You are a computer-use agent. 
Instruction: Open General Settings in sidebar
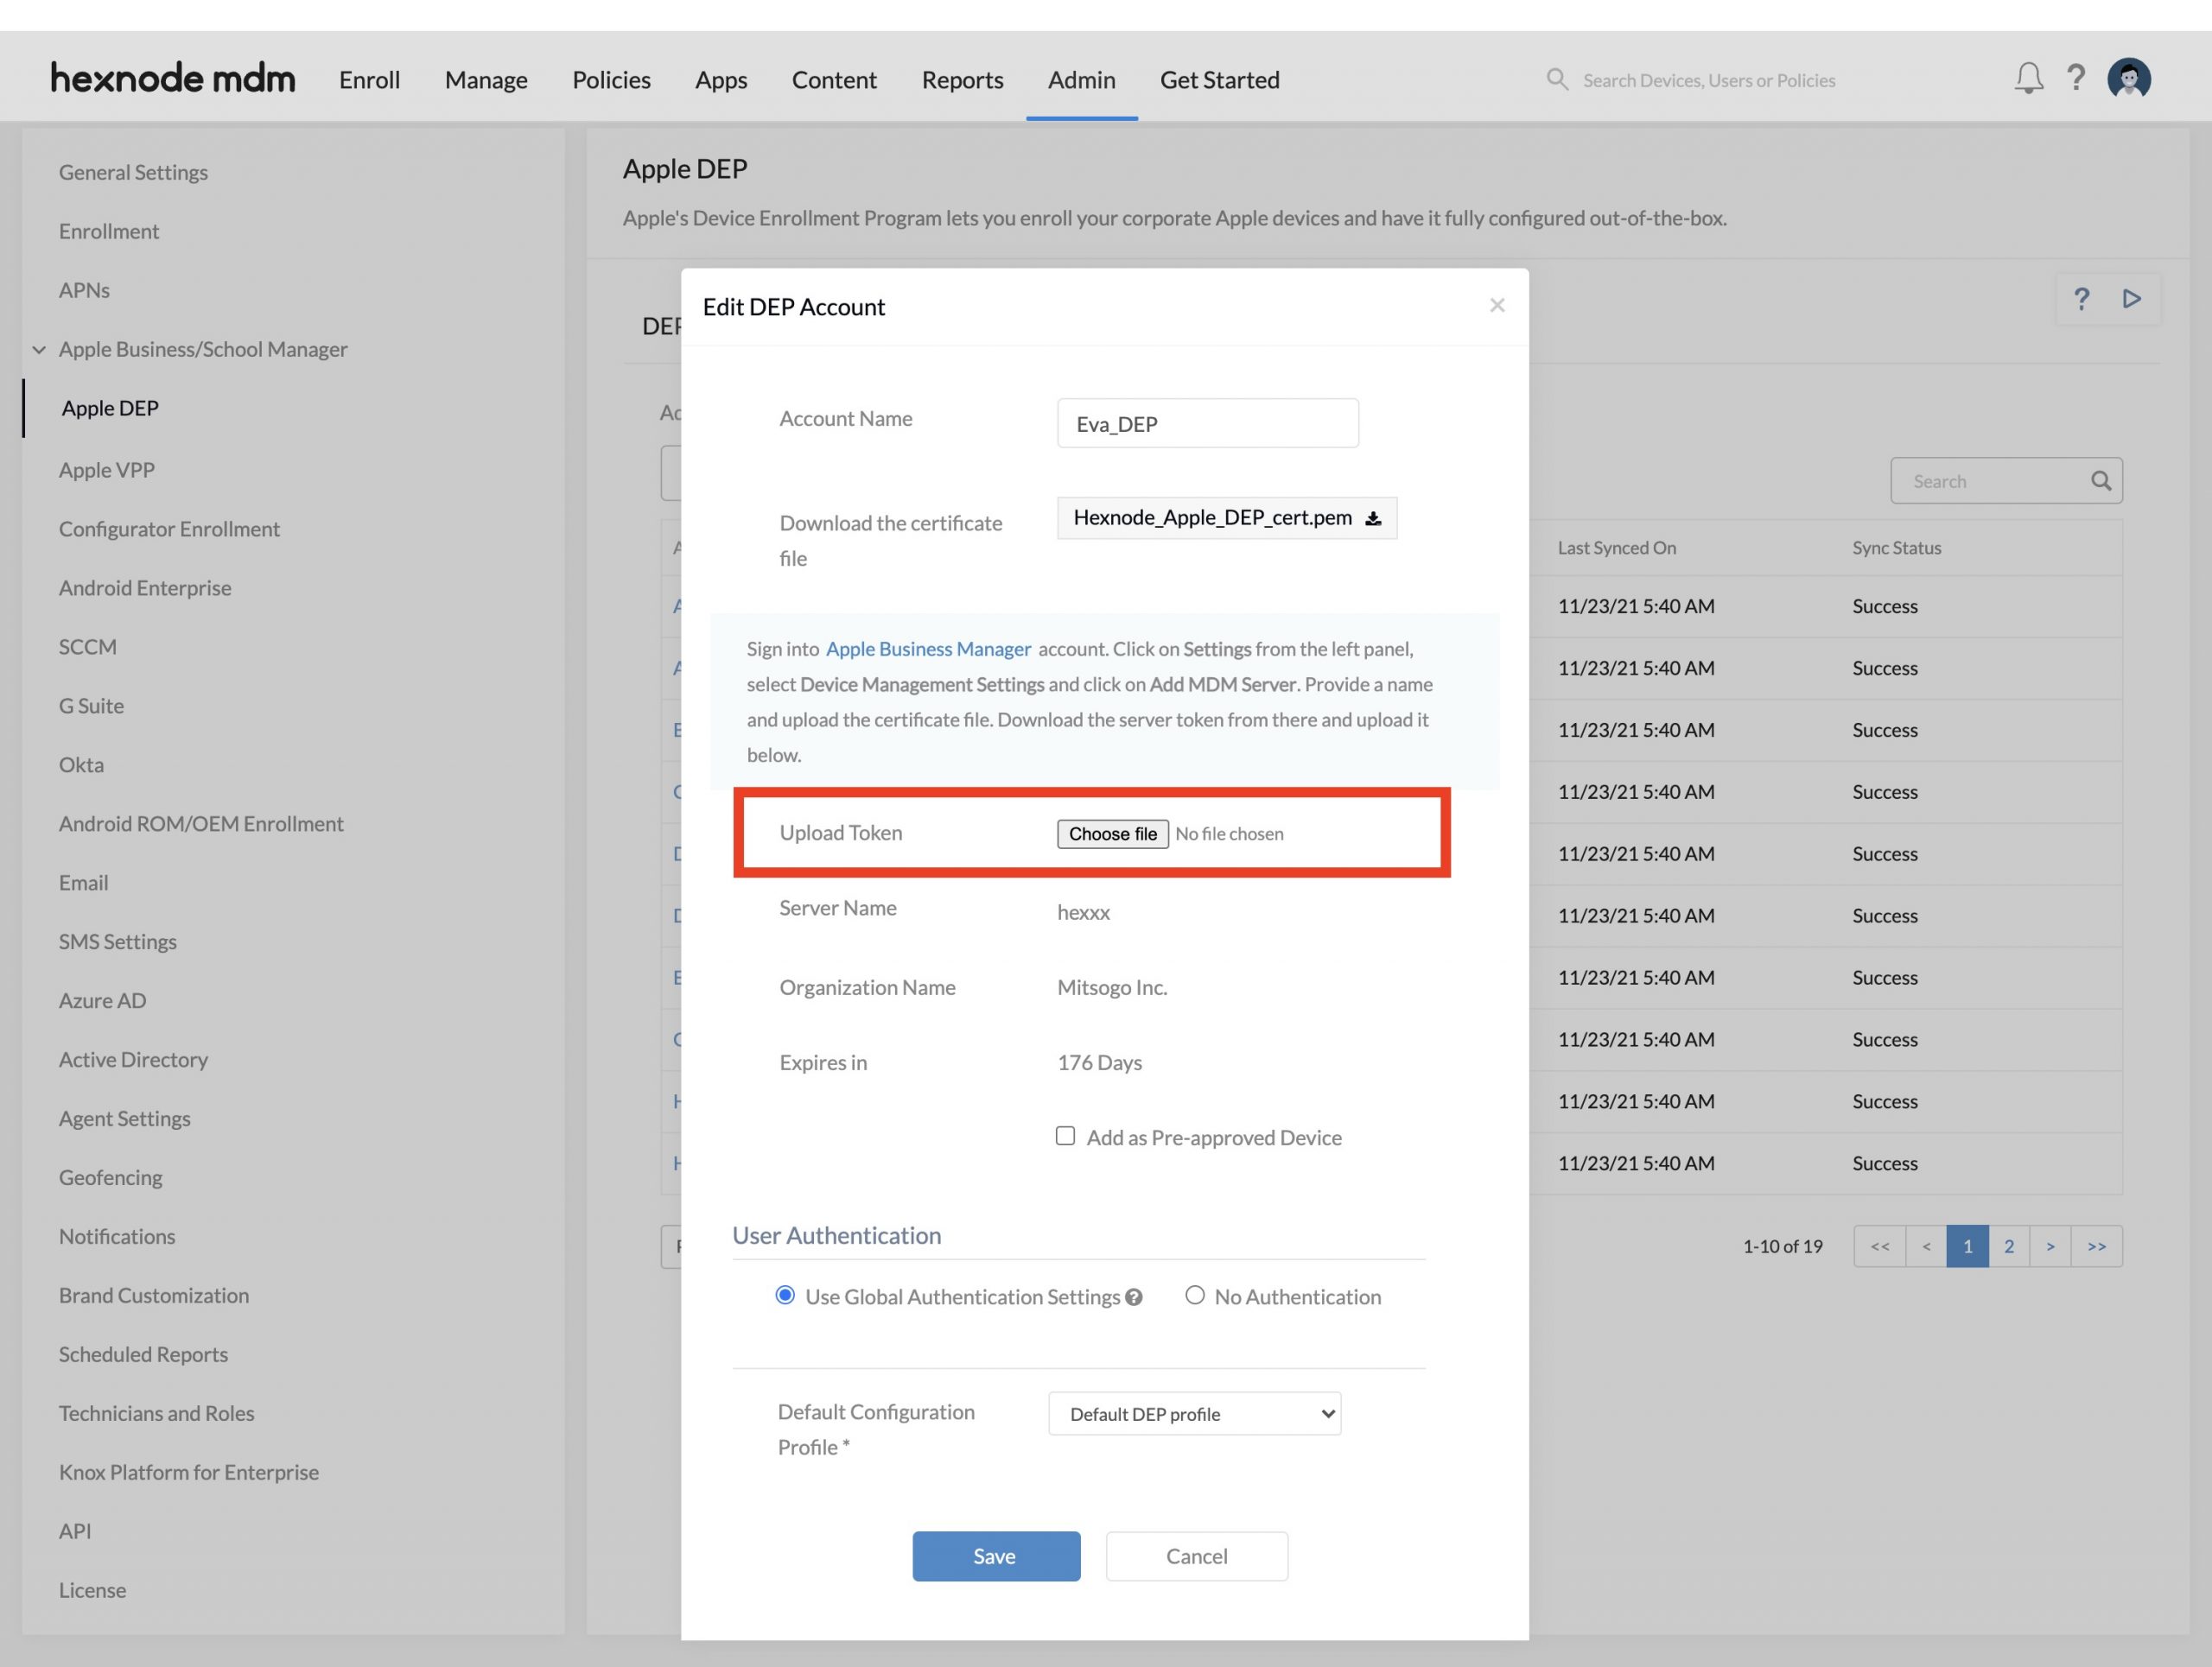click(x=133, y=172)
